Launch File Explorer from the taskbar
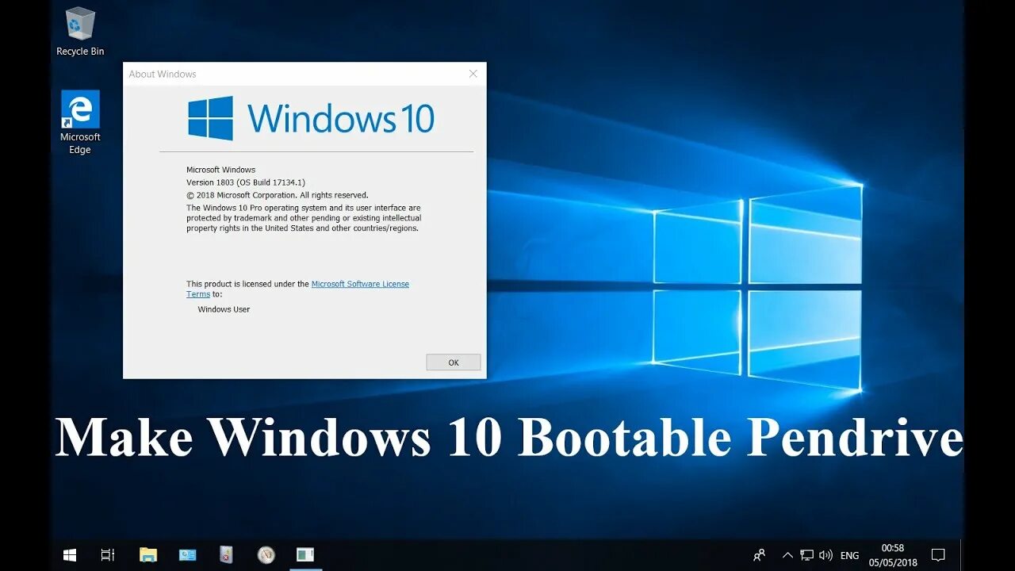Viewport: 1015px width, 571px height. (148, 555)
